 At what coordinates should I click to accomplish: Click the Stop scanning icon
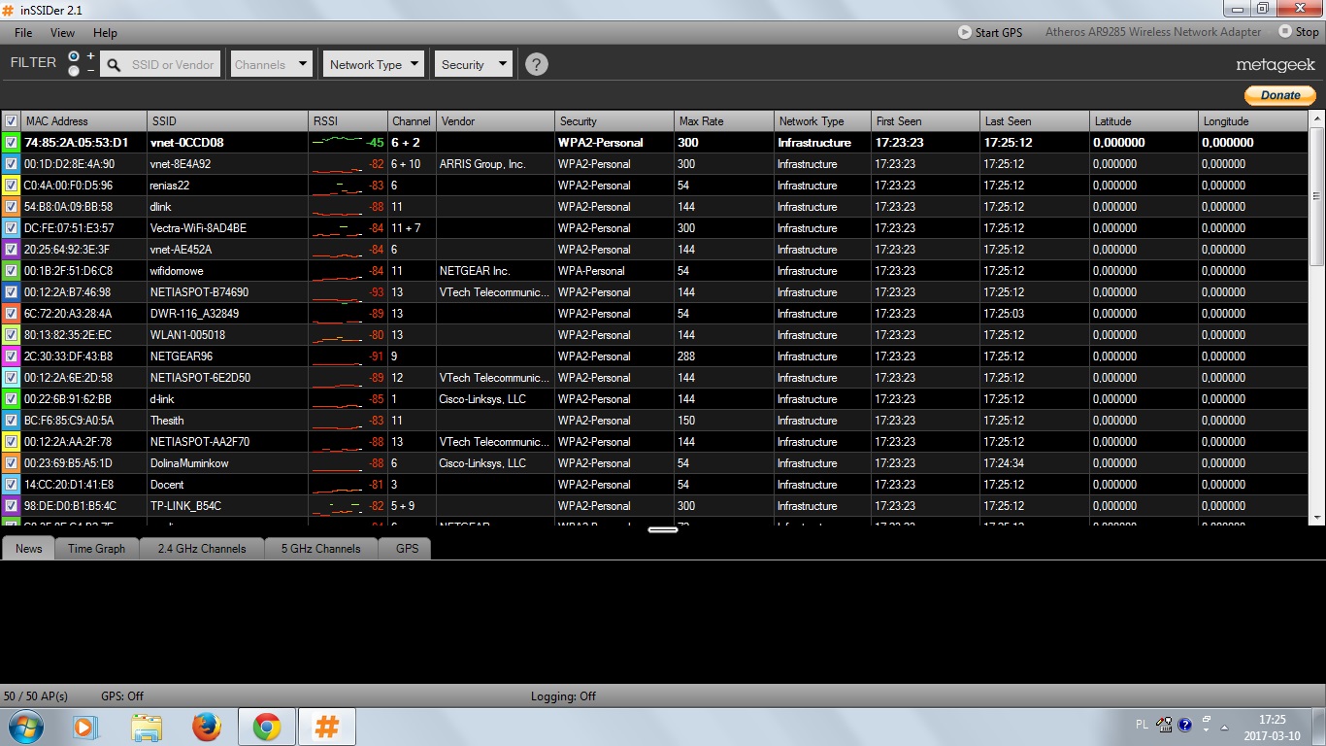tap(1285, 32)
